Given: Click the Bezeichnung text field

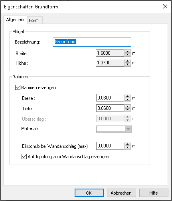Looking at the screenshot, I should (92, 42).
